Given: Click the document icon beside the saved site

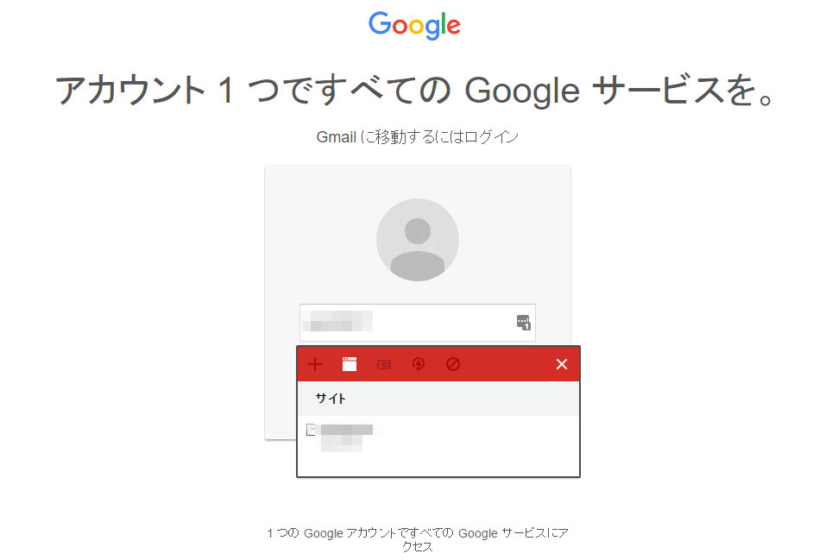Looking at the screenshot, I should (x=311, y=430).
